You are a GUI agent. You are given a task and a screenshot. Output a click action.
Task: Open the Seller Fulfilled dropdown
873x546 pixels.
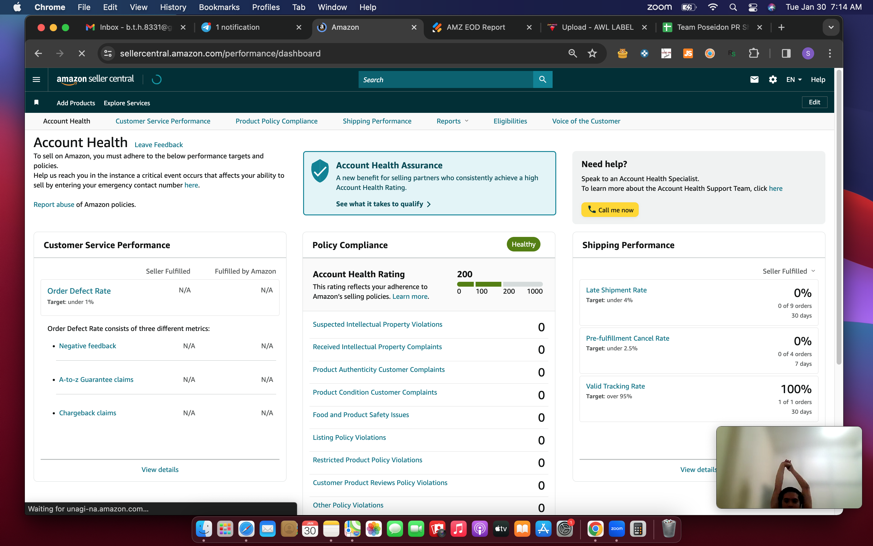[789, 271]
